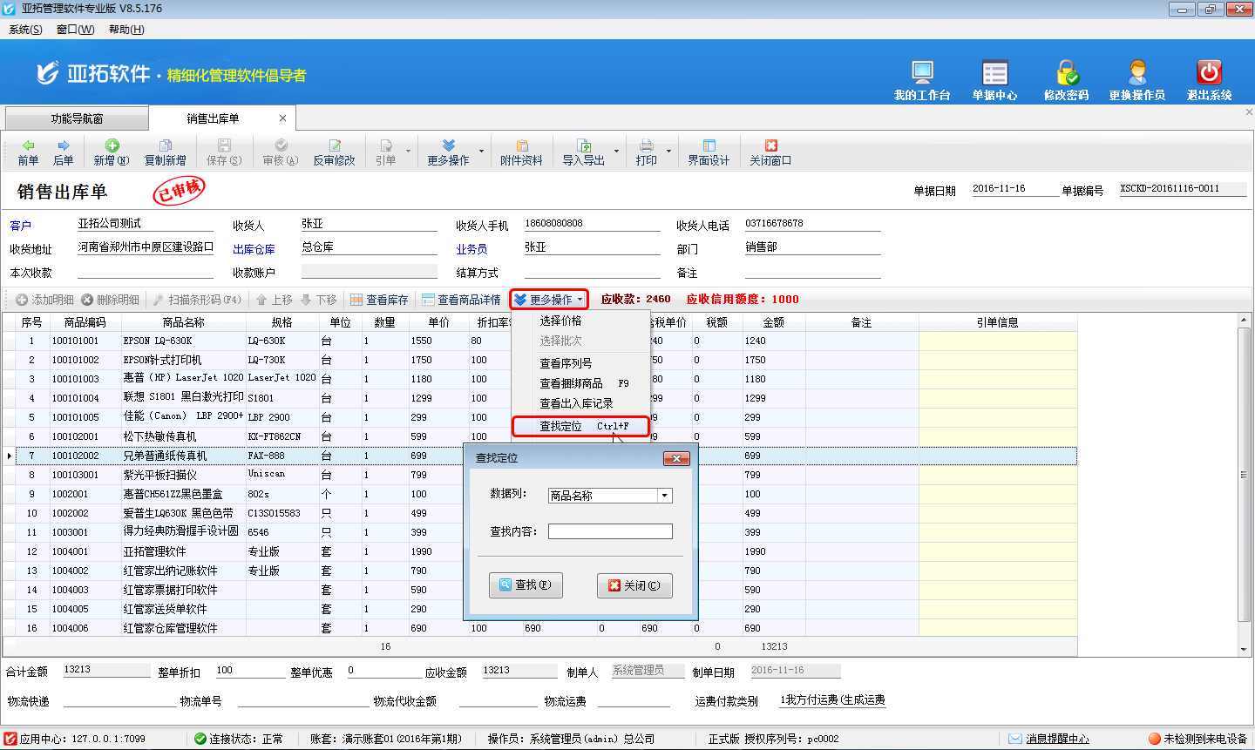This screenshot has width=1255, height=750.
Task: Select 查找定位 menu entry
Action: 580,426
